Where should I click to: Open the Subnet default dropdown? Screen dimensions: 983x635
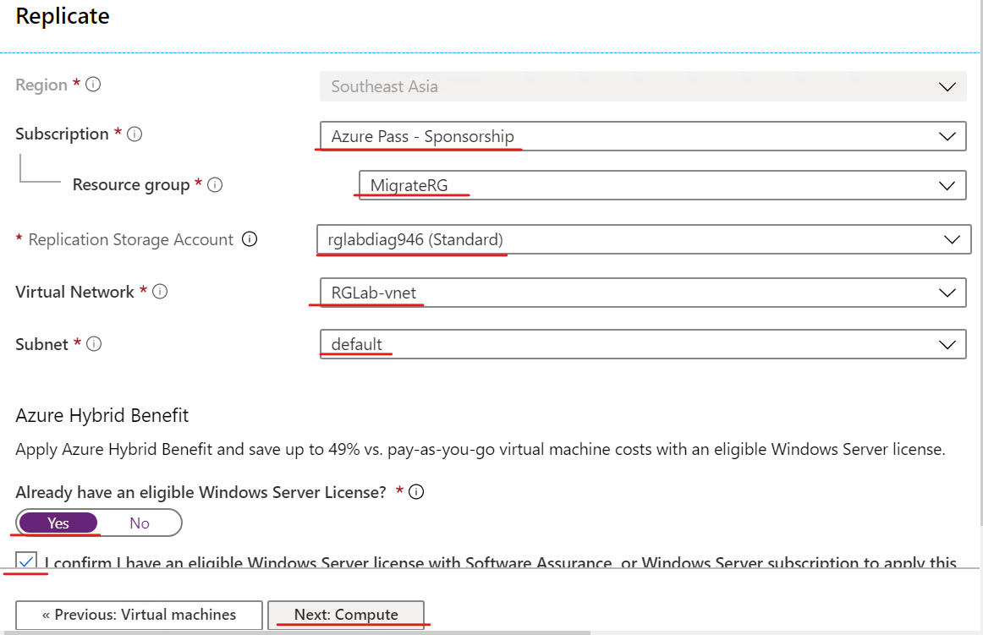642,345
